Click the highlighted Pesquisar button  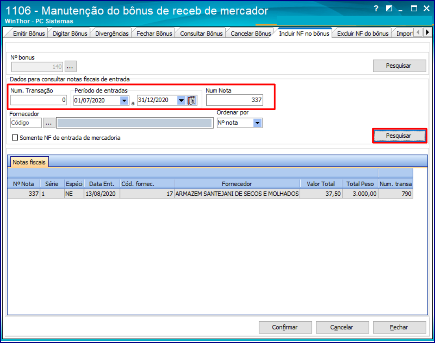399,135
